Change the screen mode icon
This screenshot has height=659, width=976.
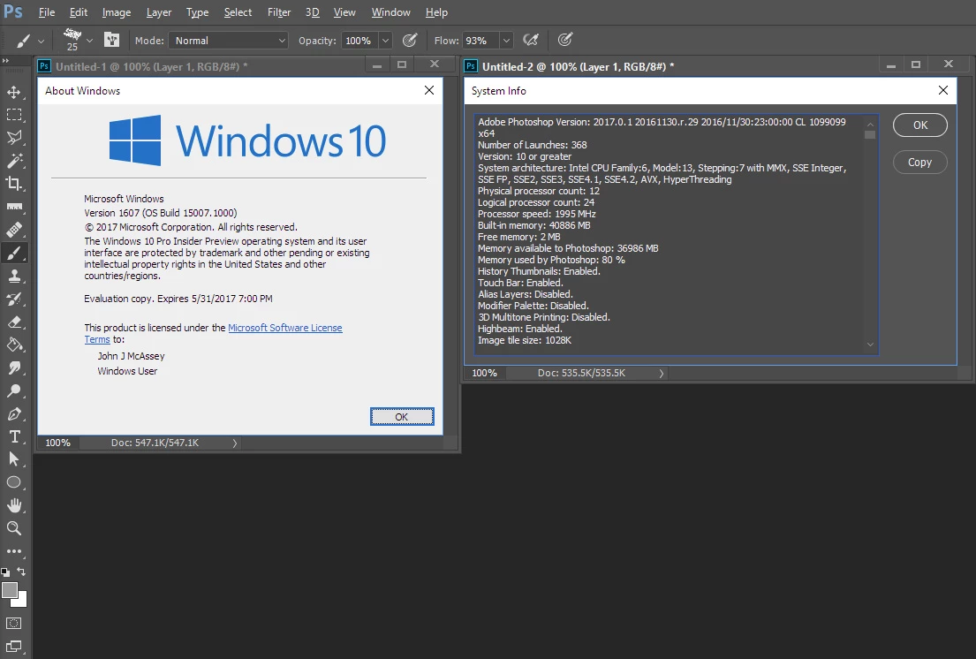(14, 647)
